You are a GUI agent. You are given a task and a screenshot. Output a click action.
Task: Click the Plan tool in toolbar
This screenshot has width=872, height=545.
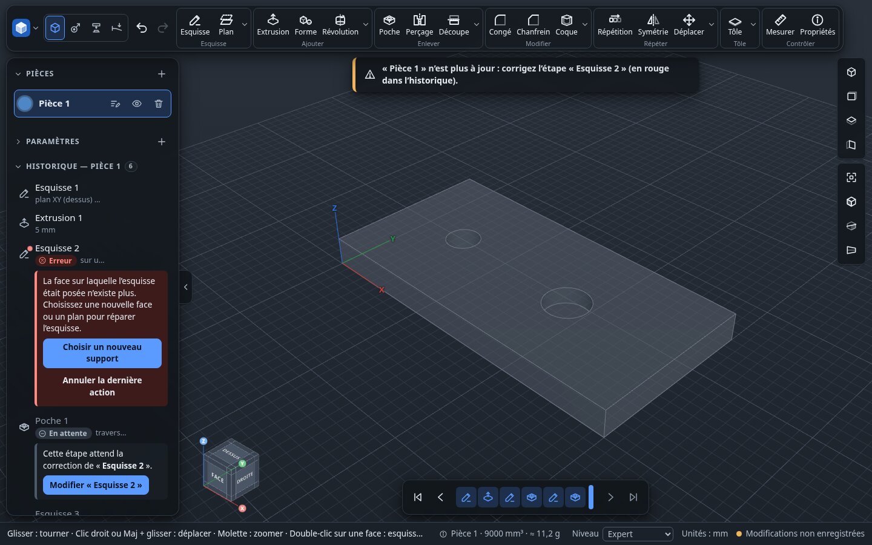226,25
